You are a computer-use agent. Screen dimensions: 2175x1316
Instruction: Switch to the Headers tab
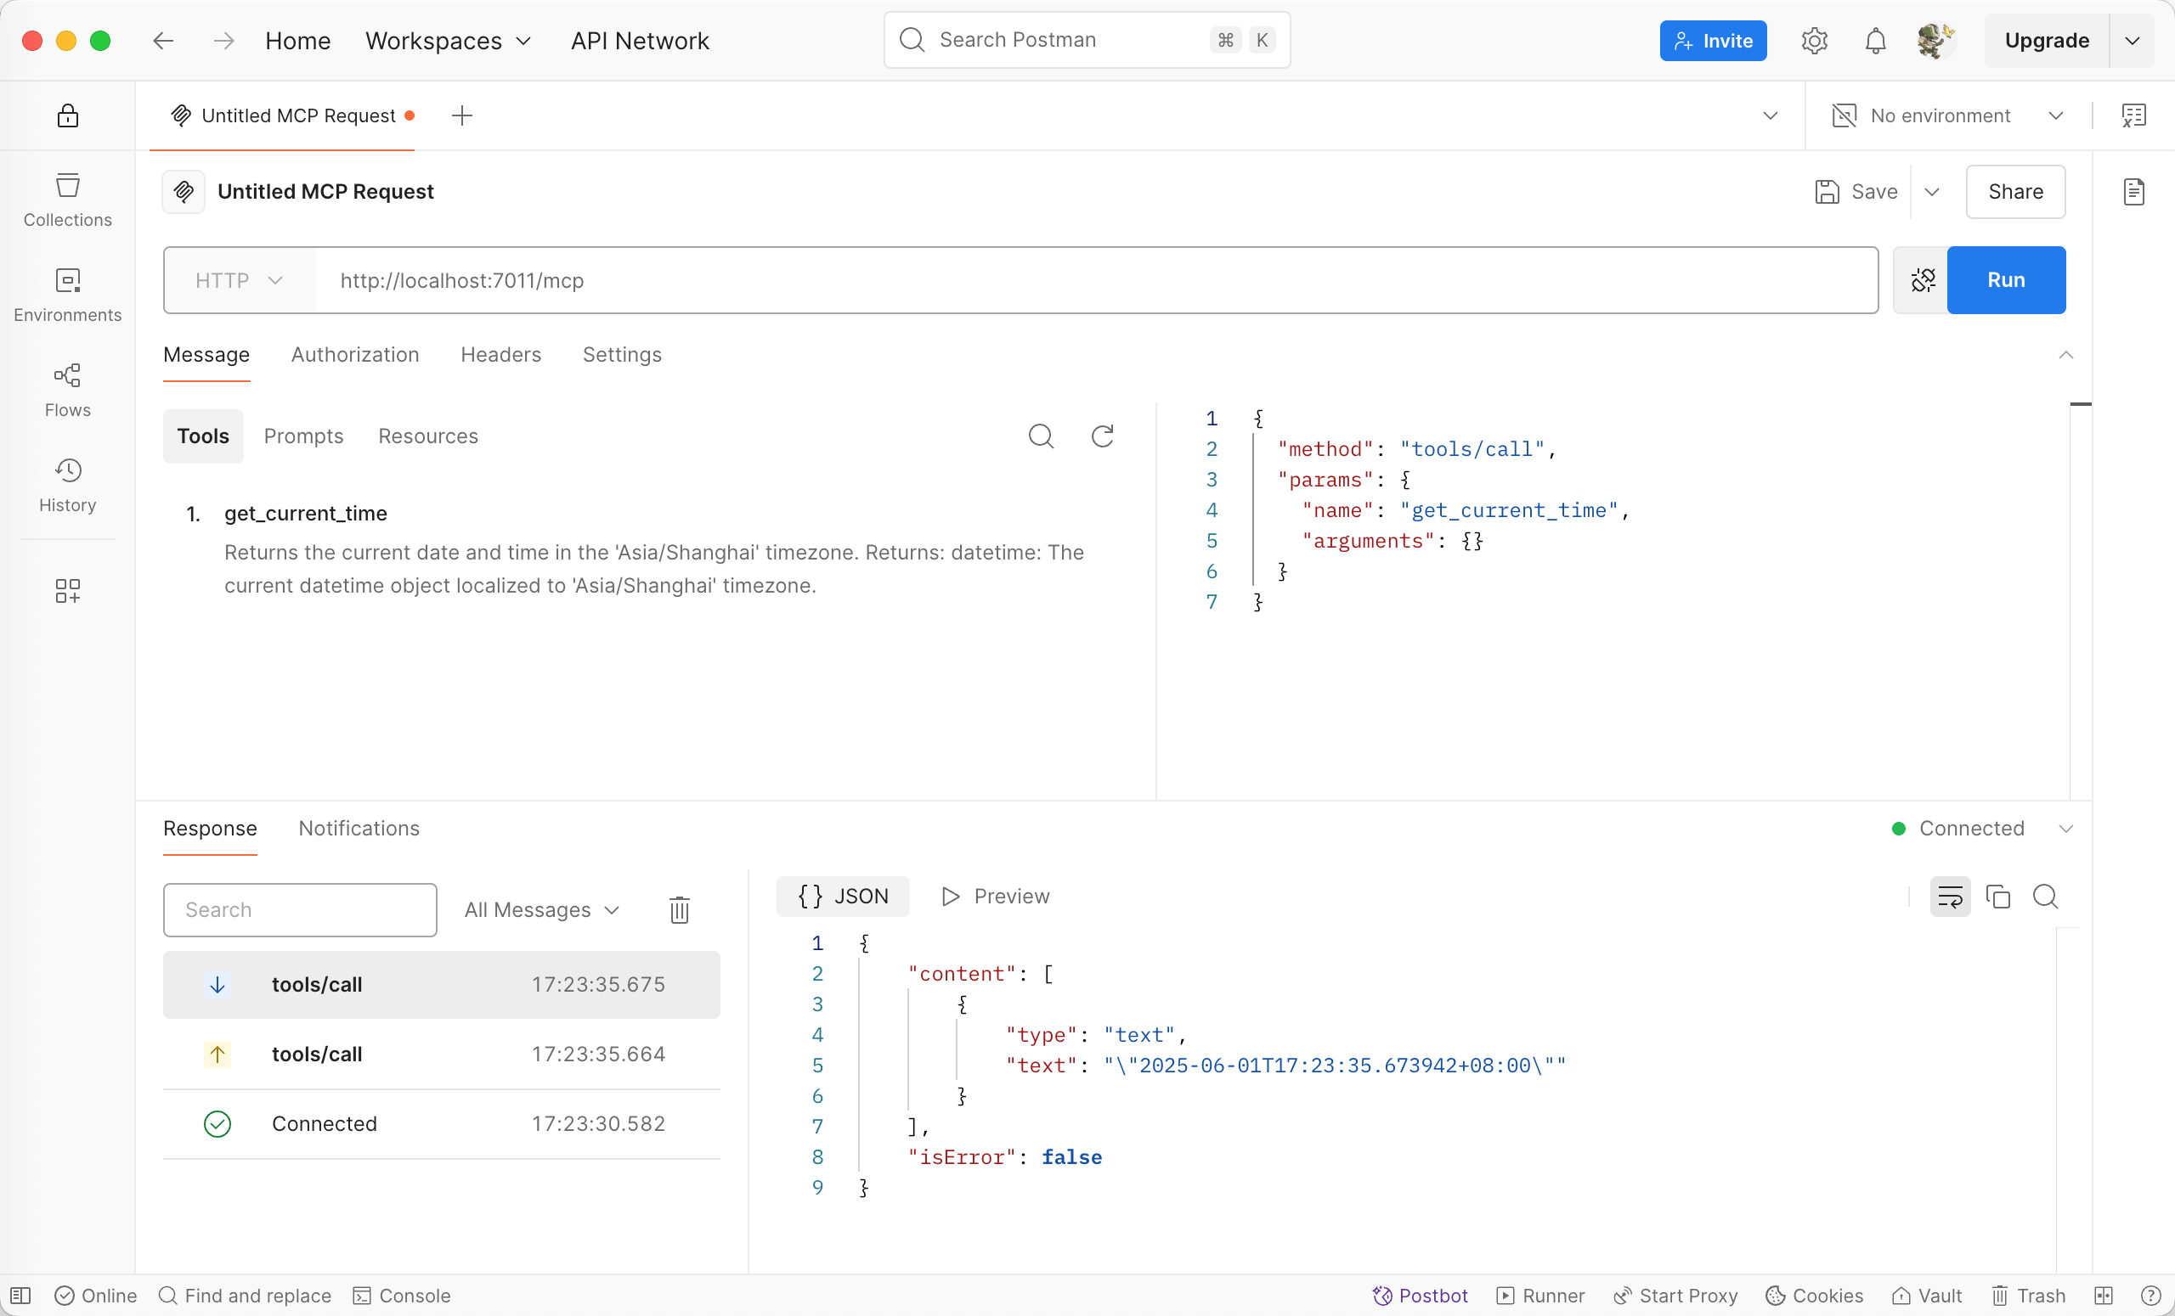pyautogui.click(x=500, y=355)
